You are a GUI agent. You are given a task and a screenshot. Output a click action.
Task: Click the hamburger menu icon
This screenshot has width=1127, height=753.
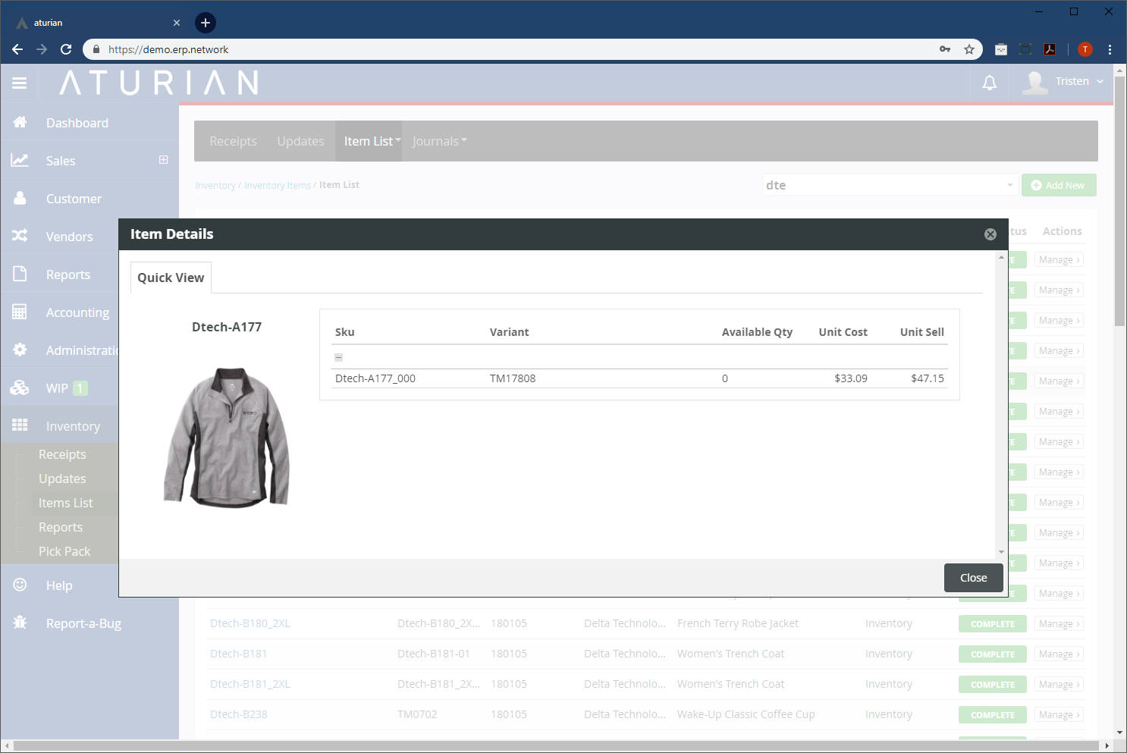coord(20,83)
